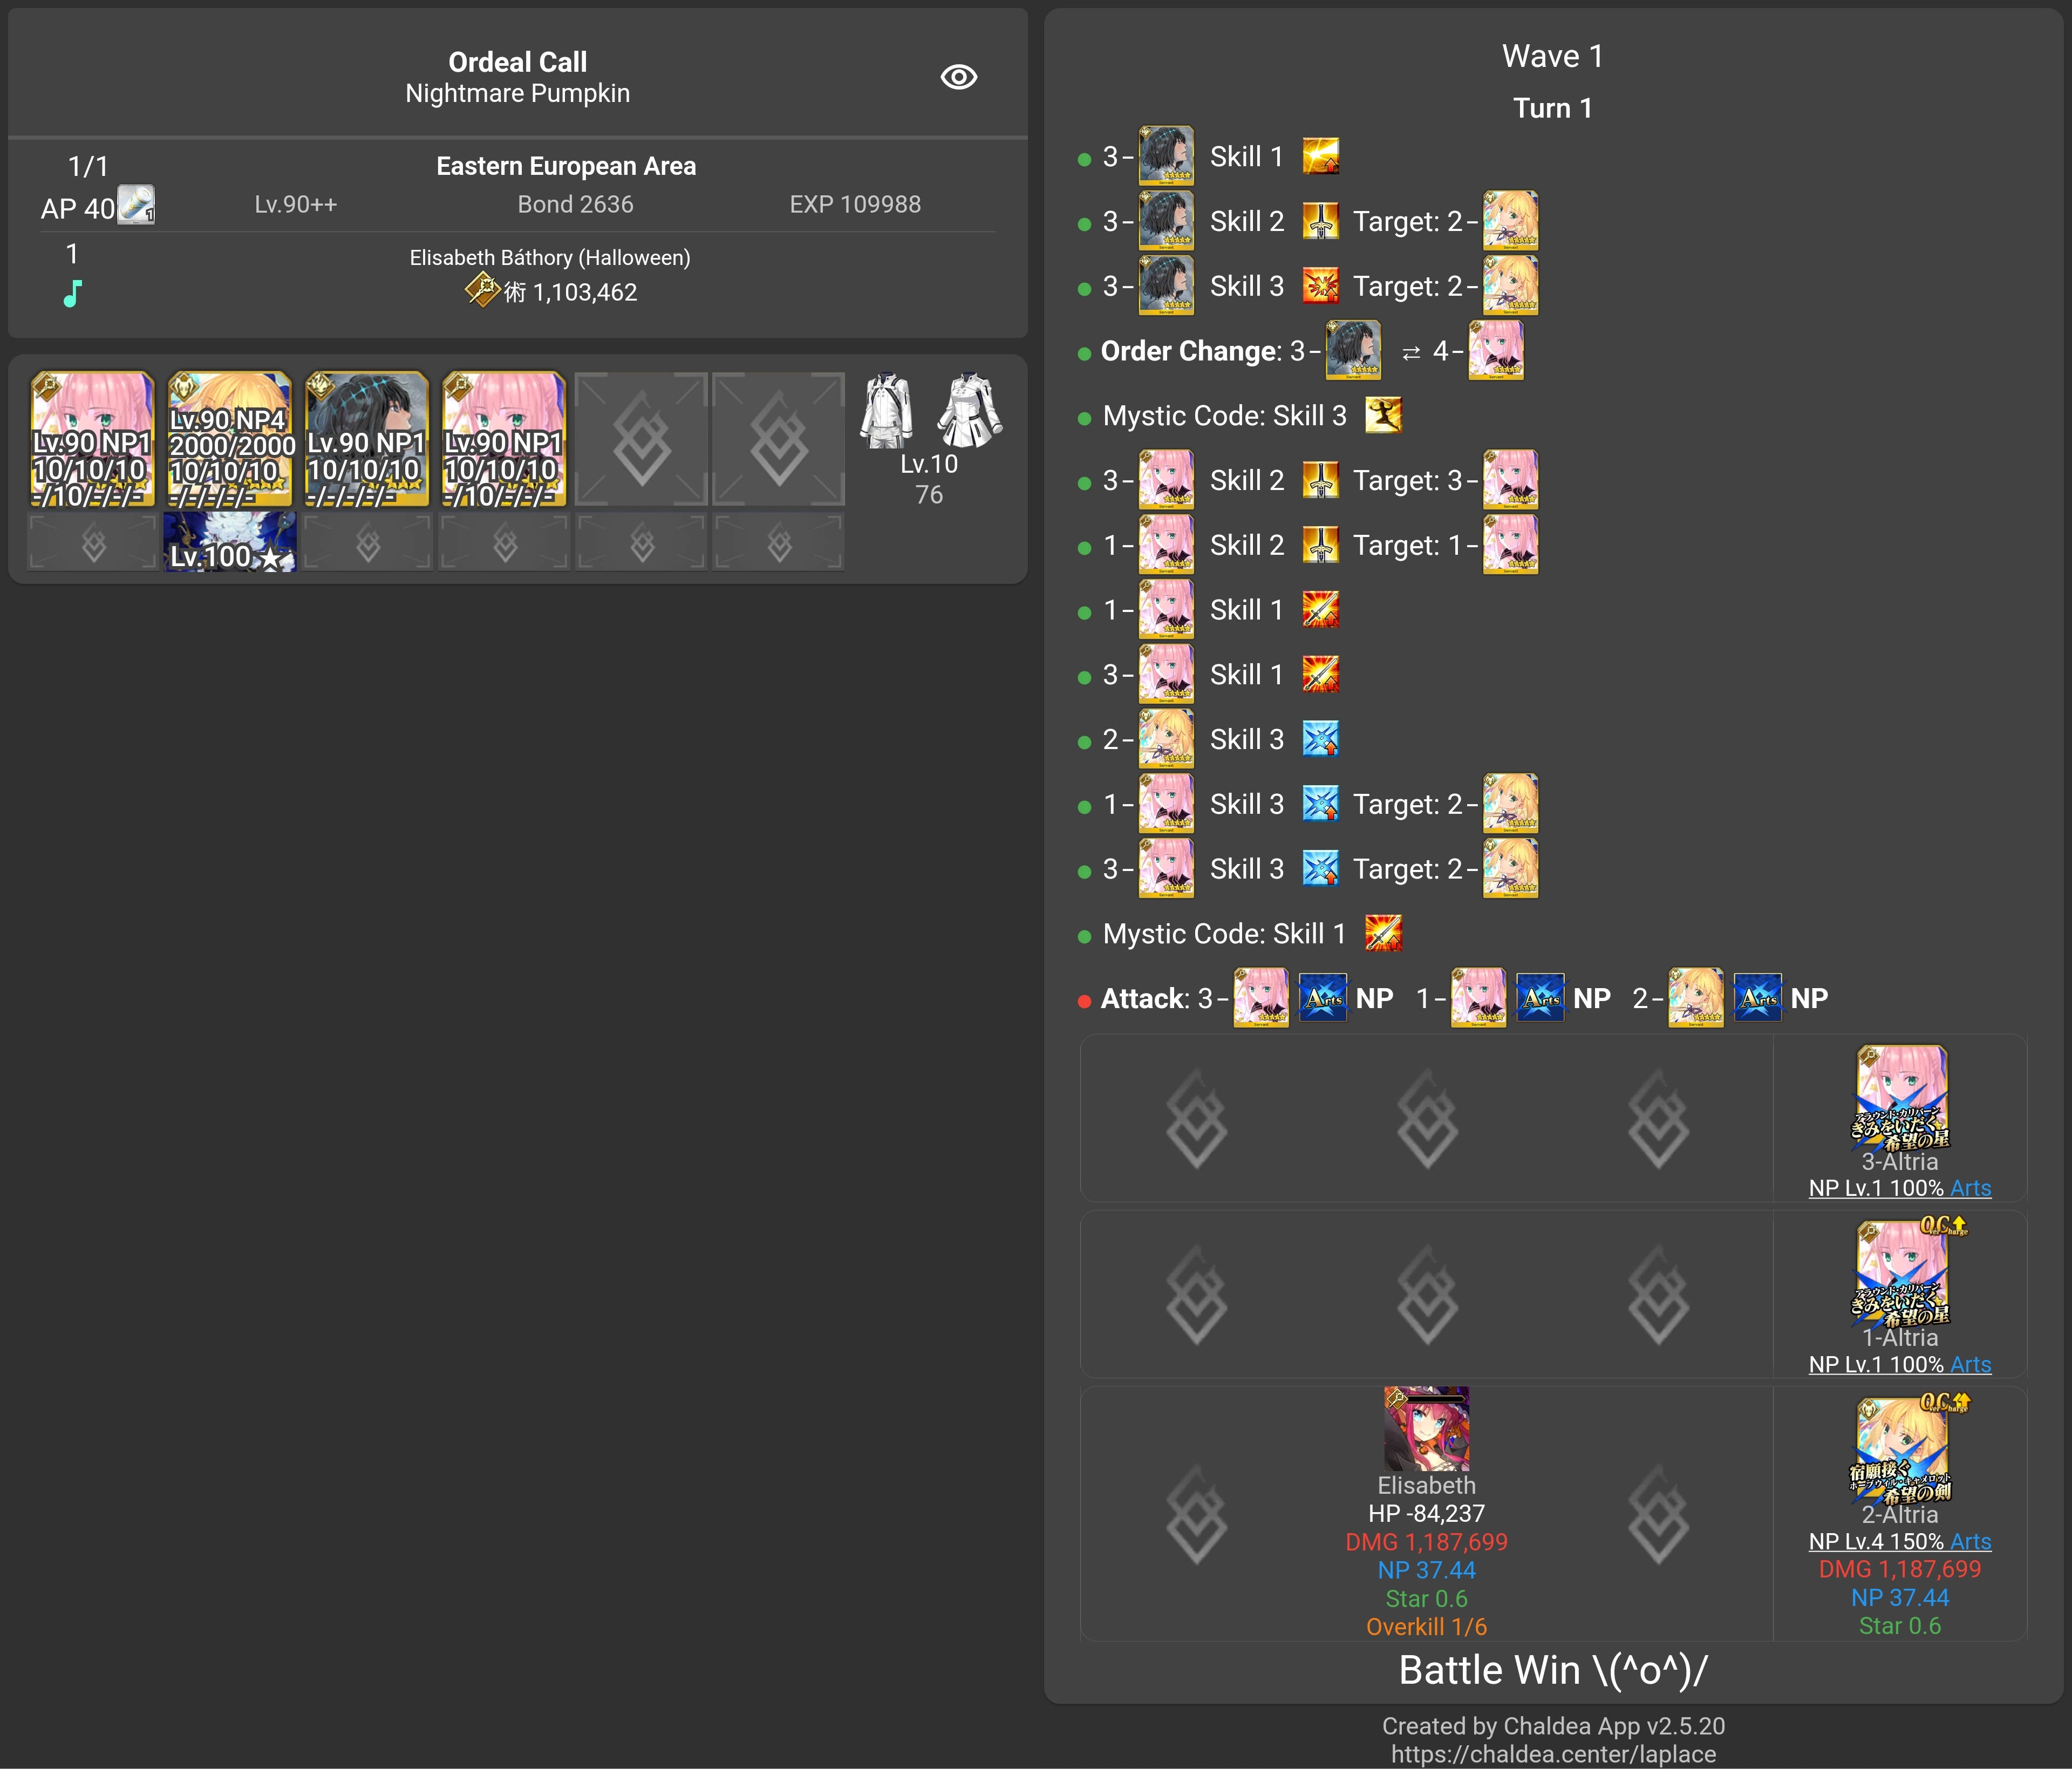The width and height of the screenshot is (2072, 1769).
Task: Click the Lv.90++ quest level
Action: click(x=296, y=204)
